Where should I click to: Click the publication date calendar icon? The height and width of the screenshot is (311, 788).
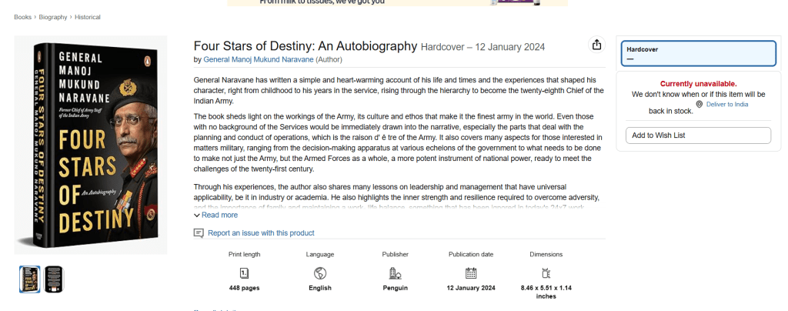click(x=471, y=273)
